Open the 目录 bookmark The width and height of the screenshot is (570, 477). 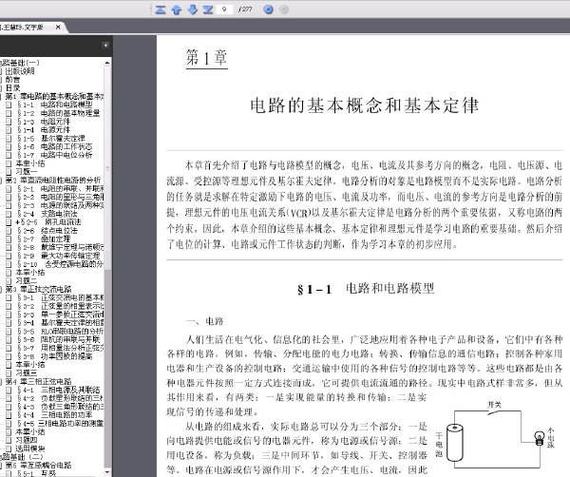13,87
